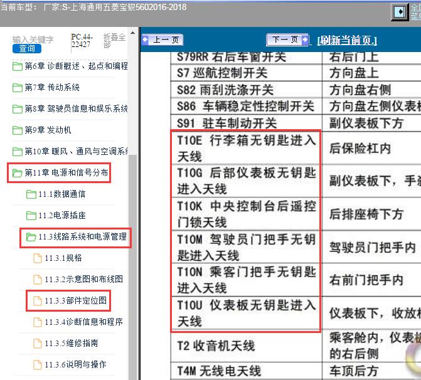Screen dimensions: 421x380
Task: Select cell T10K 中央控制台后遥控门锁天线
Action: pyautogui.click(x=246, y=214)
